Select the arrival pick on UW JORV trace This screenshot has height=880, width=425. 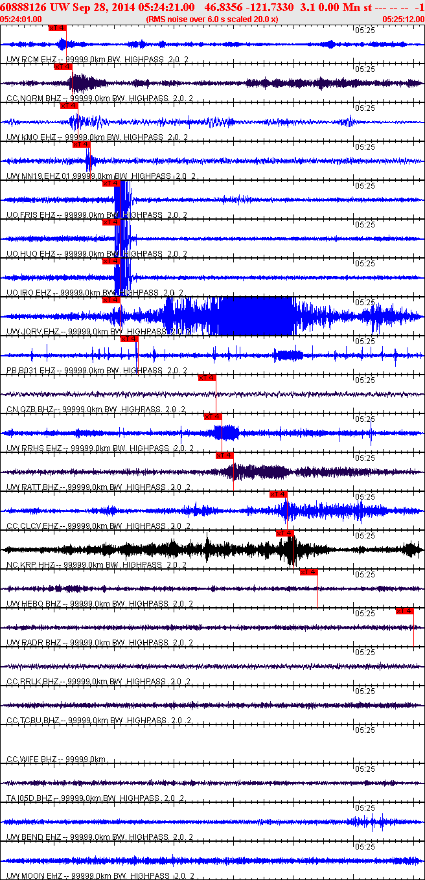pyautogui.click(x=111, y=300)
